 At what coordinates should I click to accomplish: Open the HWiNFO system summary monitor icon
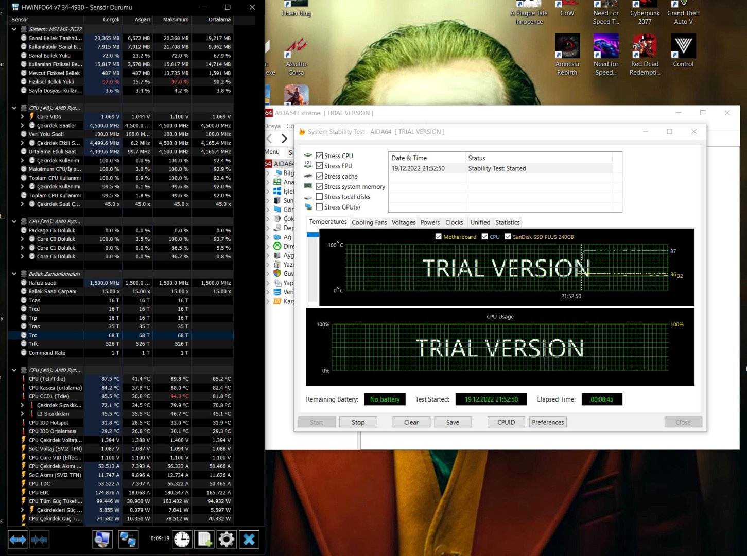(102, 539)
